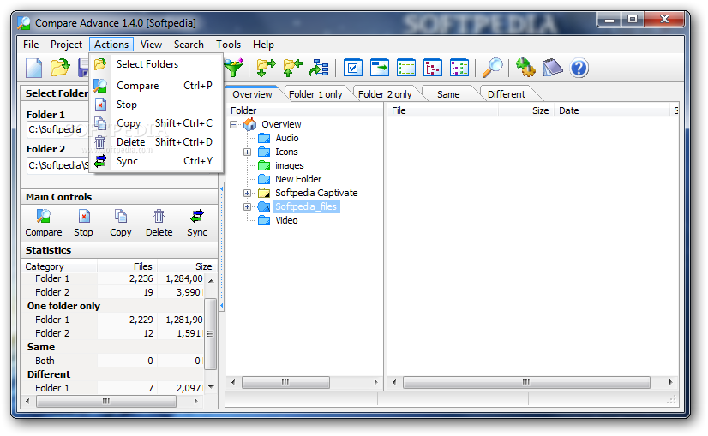Viewport: 708px width, 436px height.
Task: Select the Audio folder in tree
Action: coord(287,138)
